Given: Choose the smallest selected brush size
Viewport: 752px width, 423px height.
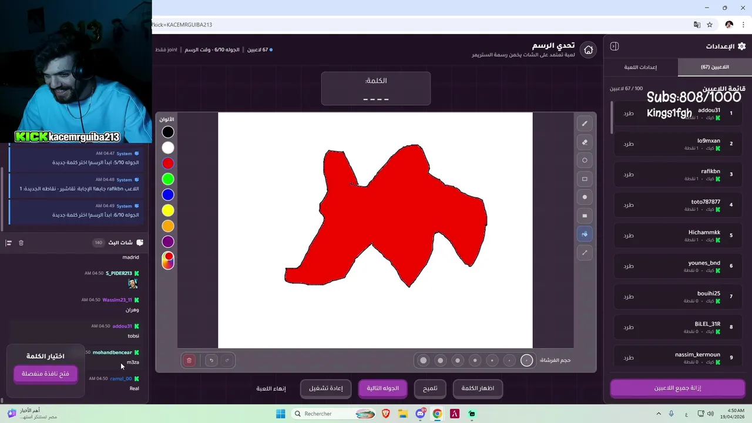Looking at the screenshot, I should point(526,360).
